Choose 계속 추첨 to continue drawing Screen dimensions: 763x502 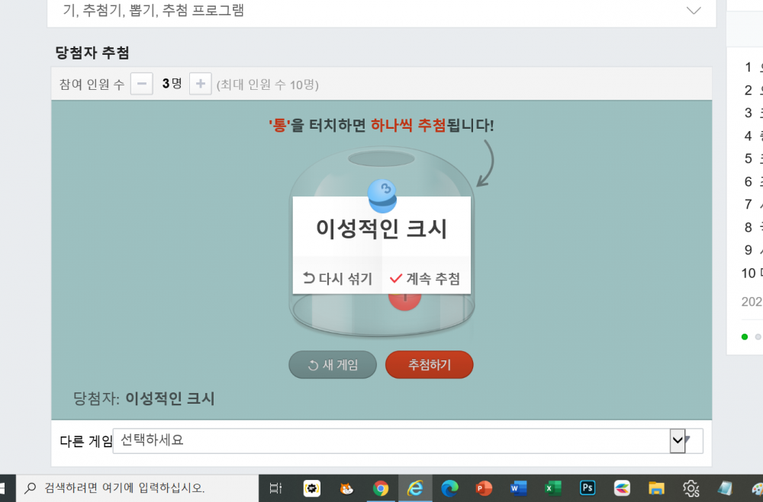426,279
